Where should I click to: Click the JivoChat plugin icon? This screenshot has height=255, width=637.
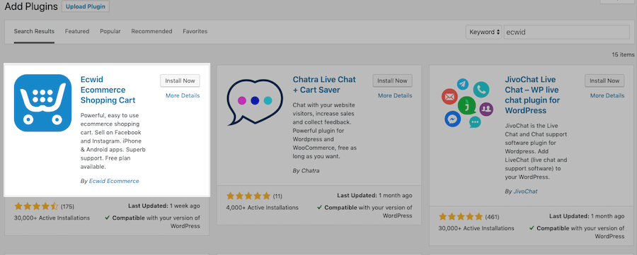pos(467,103)
